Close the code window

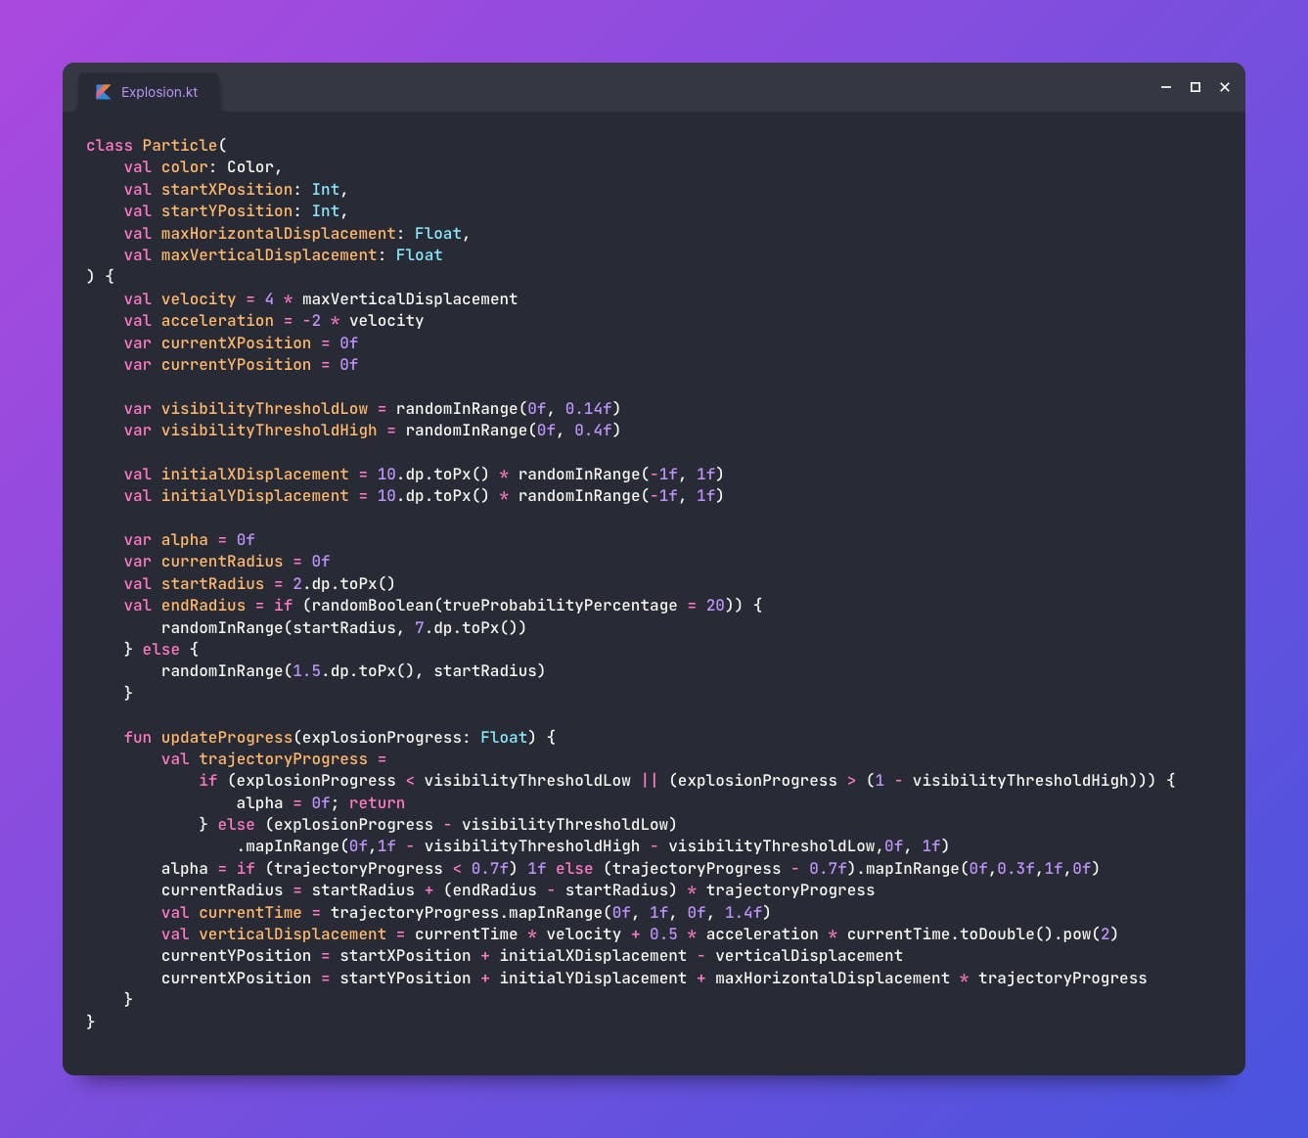1225,87
